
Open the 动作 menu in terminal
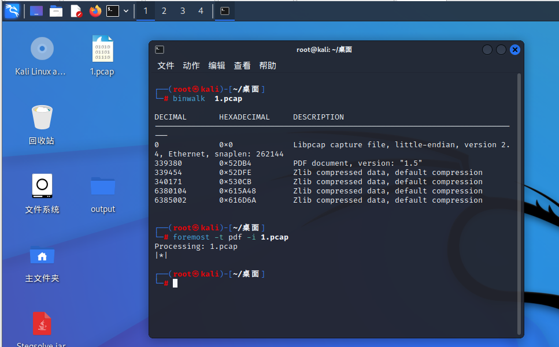(x=191, y=65)
